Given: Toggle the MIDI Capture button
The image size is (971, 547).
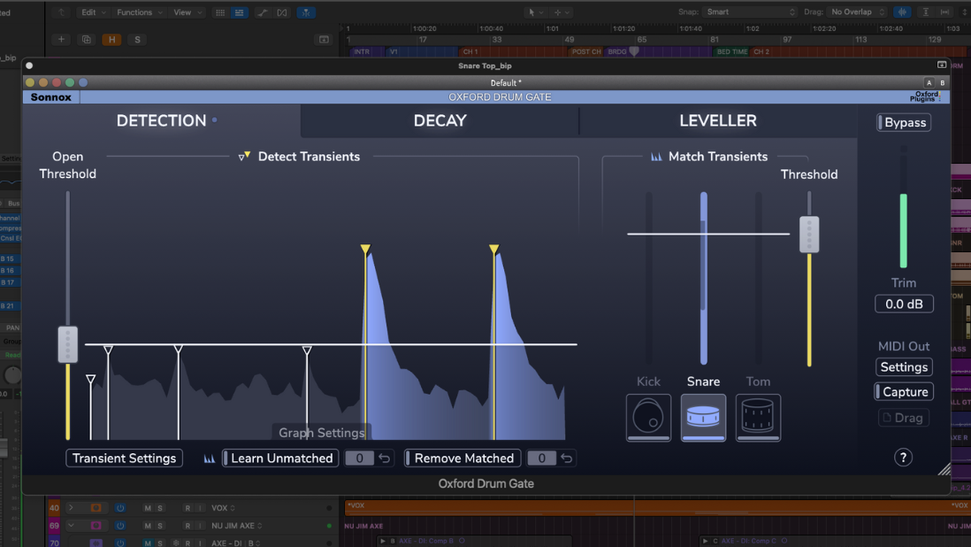Looking at the screenshot, I should pyautogui.click(x=904, y=392).
